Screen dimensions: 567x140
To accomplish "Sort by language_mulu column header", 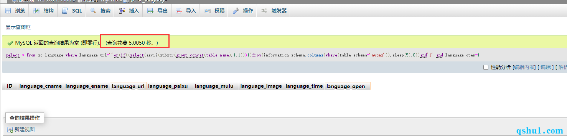I will (x=214, y=86).
